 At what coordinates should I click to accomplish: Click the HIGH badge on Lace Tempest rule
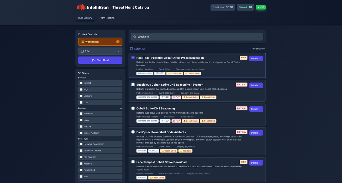click(243, 162)
